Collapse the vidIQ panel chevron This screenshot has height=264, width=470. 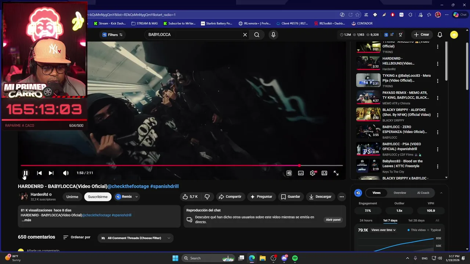click(441, 193)
